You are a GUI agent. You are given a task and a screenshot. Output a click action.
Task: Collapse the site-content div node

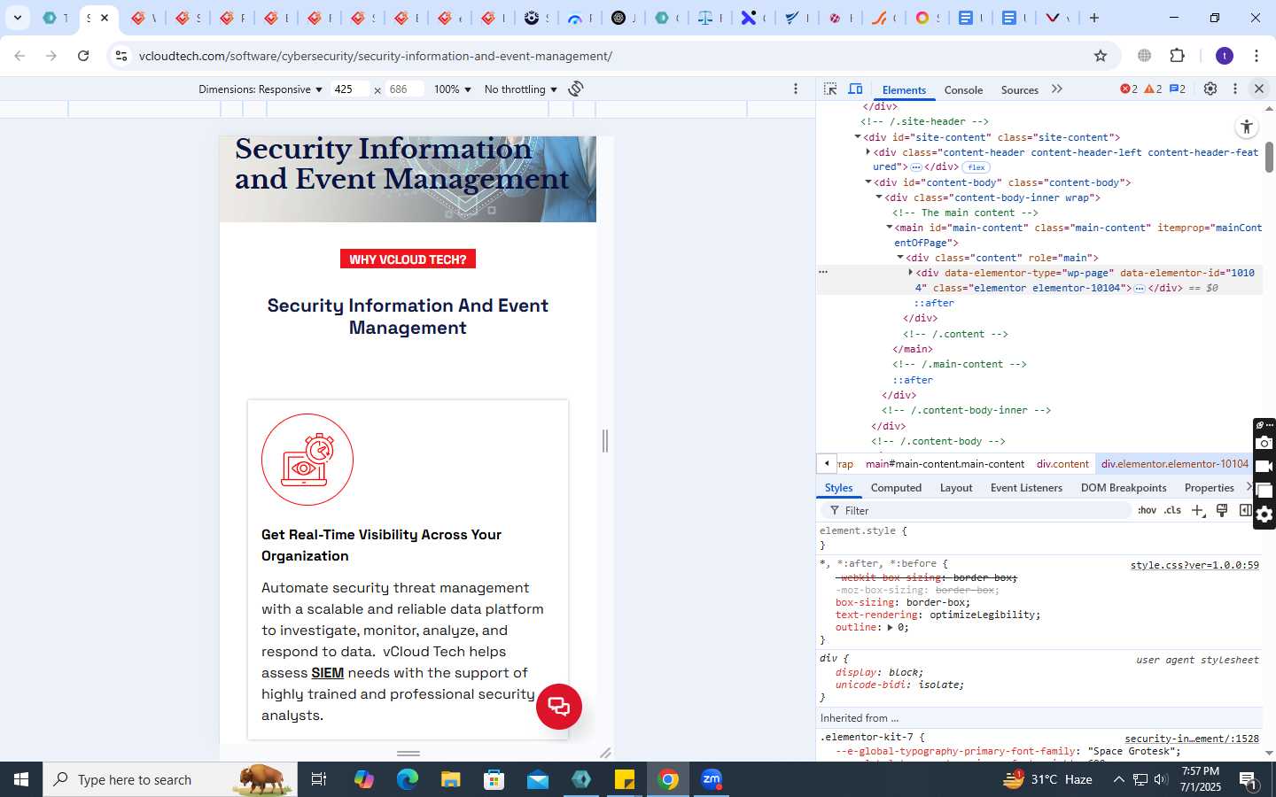coord(857,137)
